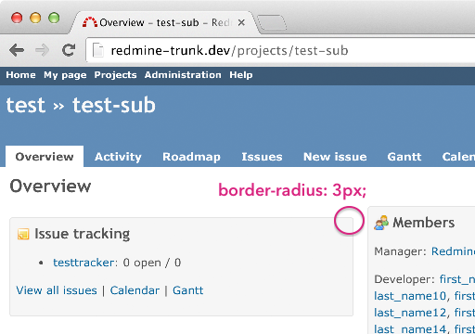This screenshot has height=334, width=475.
Task: Click the Redmine favicon on the tab
Action: tap(90, 22)
